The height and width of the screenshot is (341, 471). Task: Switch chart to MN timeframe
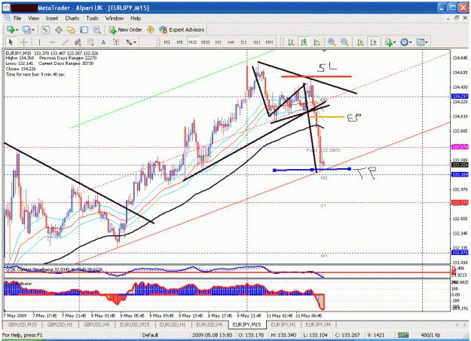pos(269,42)
